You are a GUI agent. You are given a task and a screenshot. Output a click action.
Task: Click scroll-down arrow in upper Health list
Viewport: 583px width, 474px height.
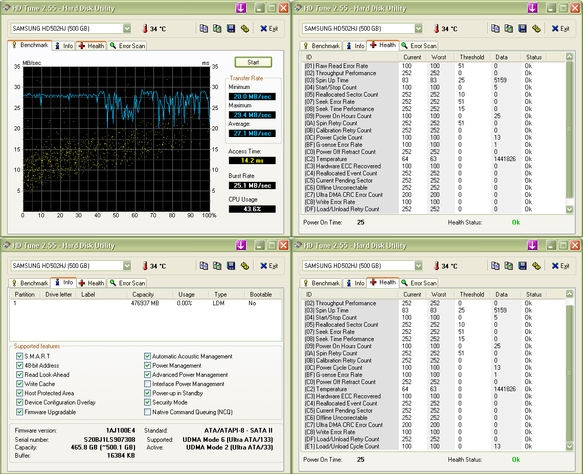[569, 209]
